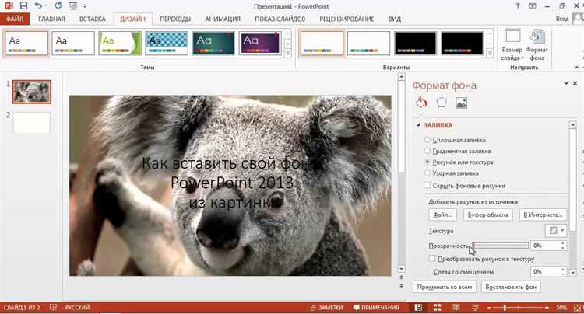Select Gradient fill (Градиентная заливка) option
This screenshot has width=584, height=314.
[x=458, y=152]
